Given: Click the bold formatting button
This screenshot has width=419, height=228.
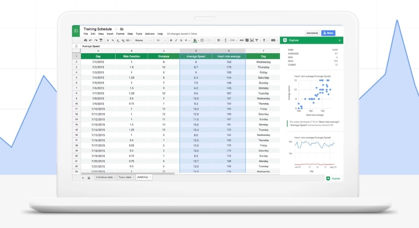Looking at the screenshot, I should pos(170,40).
